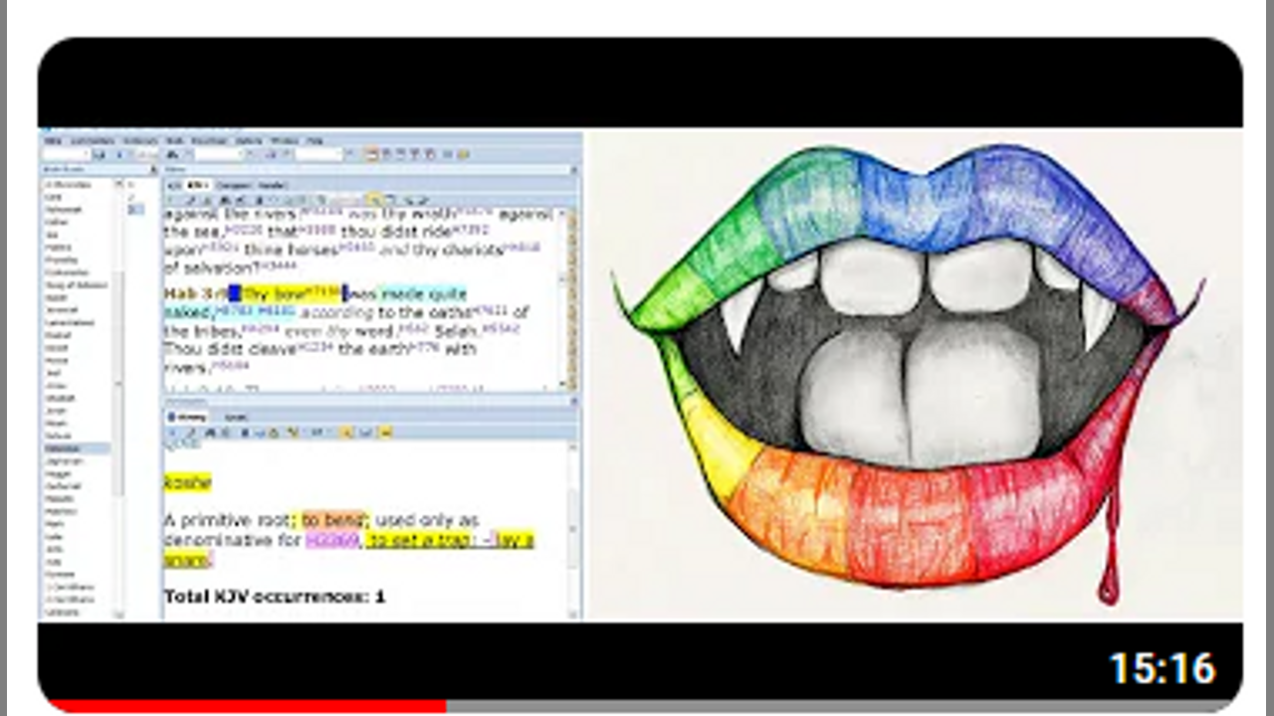Follow the pink-highlighted H2669 Strong's link
The width and height of the screenshot is (1274, 716).
coord(331,540)
